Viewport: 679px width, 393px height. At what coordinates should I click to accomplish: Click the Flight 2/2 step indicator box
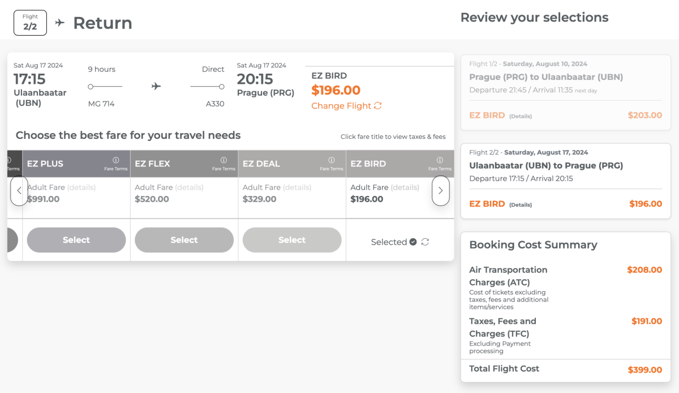point(30,23)
